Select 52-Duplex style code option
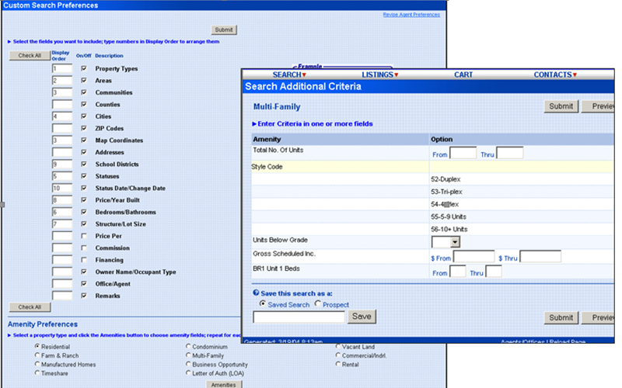The height and width of the screenshot is (388, 622). [448, 179]
